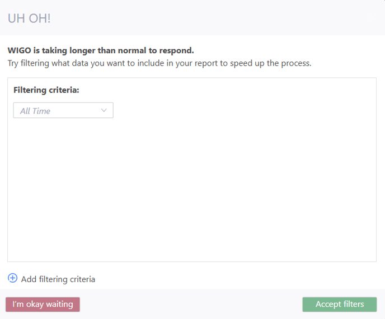
Task: Open the All Time dropdown
Action: [63, 110]
